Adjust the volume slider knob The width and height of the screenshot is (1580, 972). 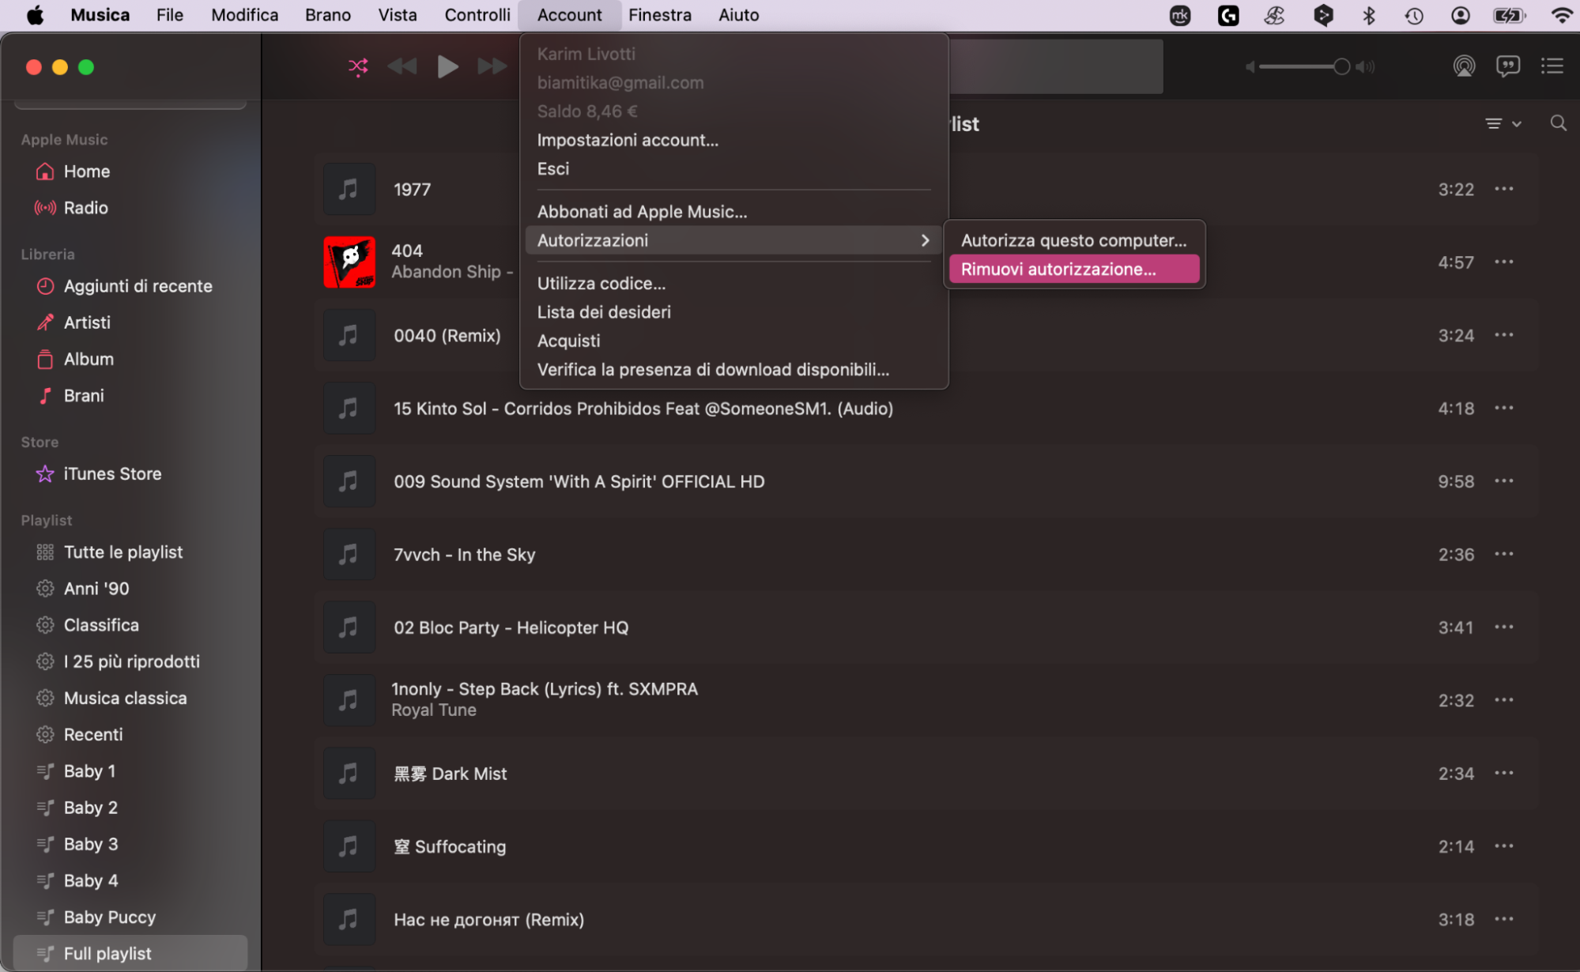(1341, 67)
